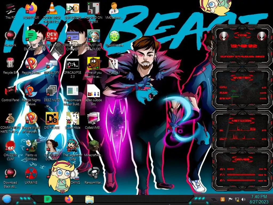Image resolution: width=273 pixels, height=205 pixels.
Task: Click the right alien head on the gadget
Action: tap(262, 36)
